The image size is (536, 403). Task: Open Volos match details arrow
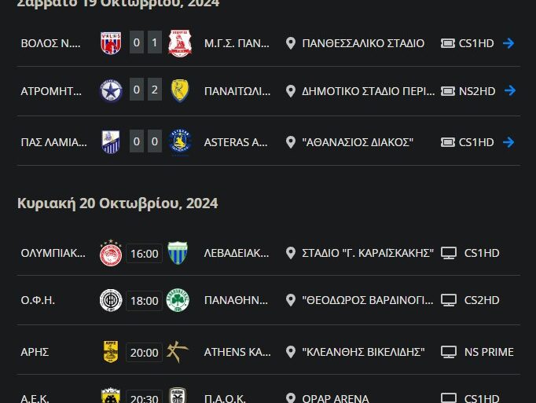[x=508, y=43]
